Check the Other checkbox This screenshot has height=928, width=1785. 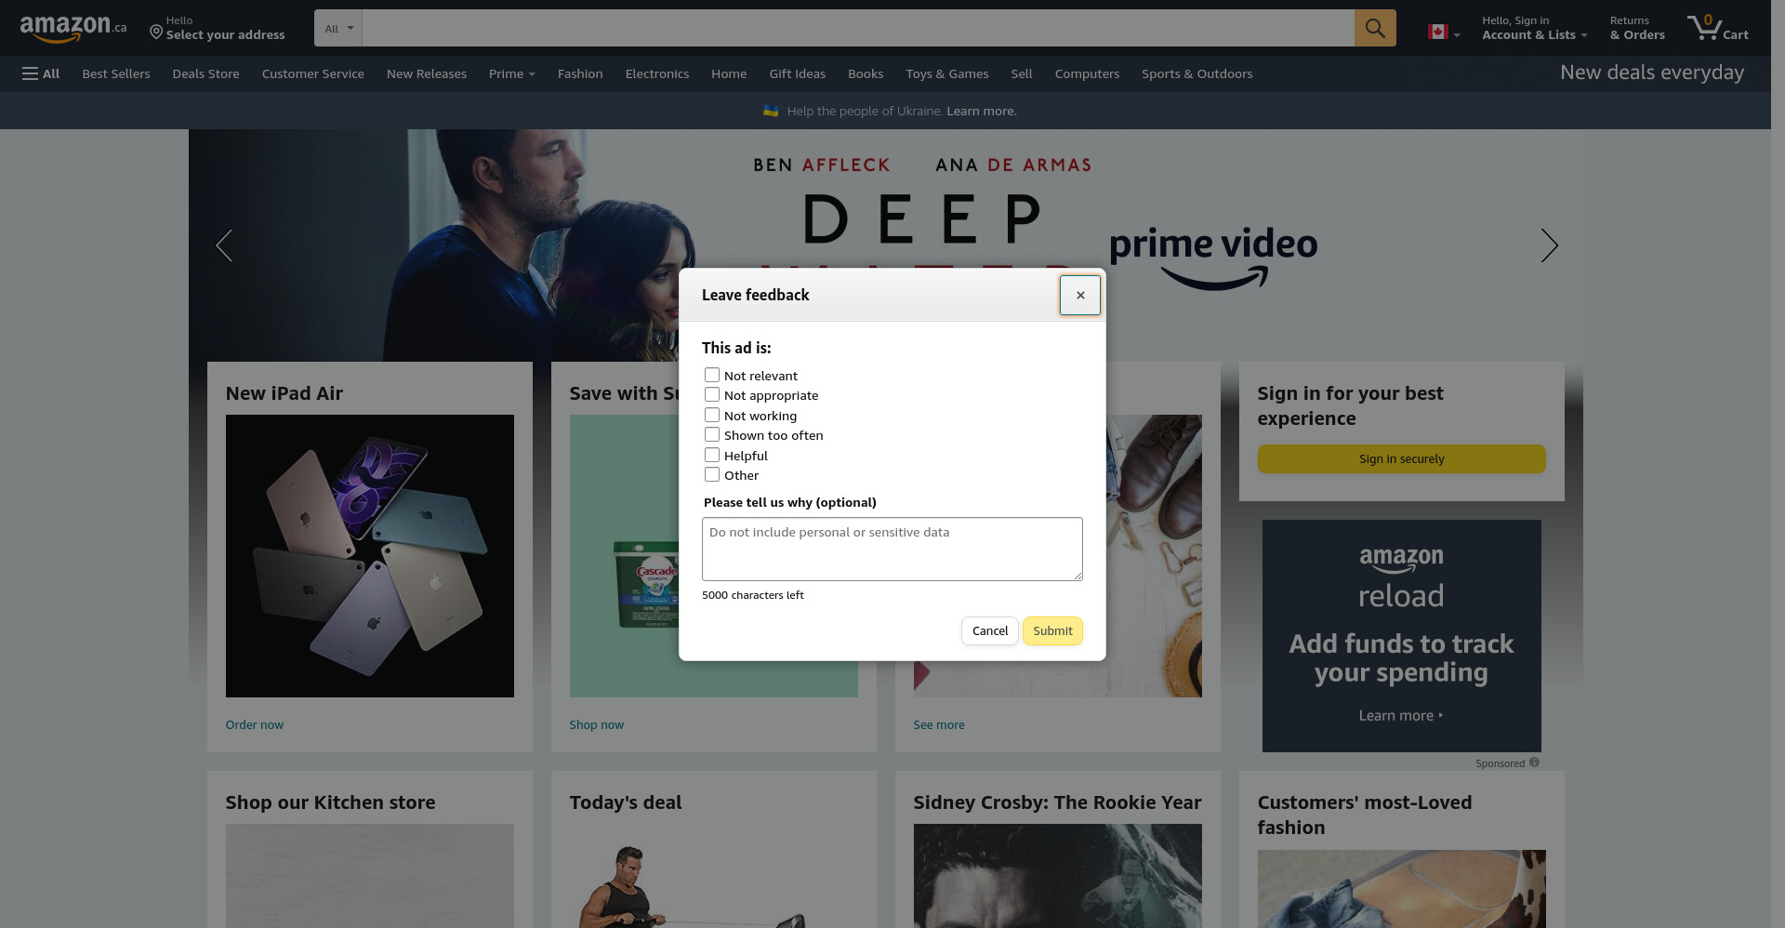coord(711,474)
